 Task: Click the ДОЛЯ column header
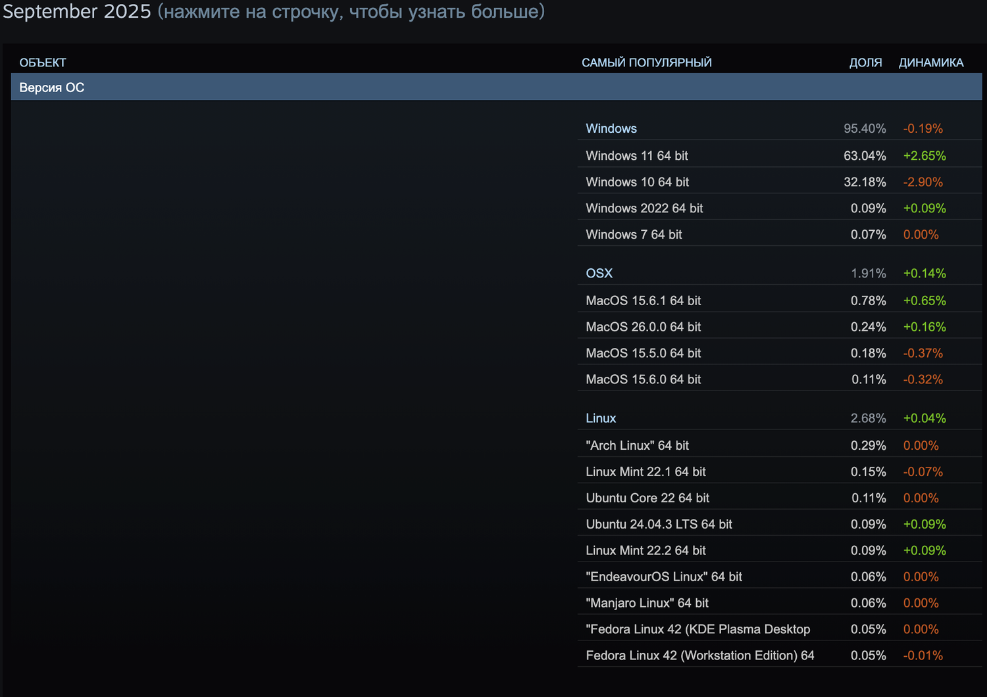865,62
